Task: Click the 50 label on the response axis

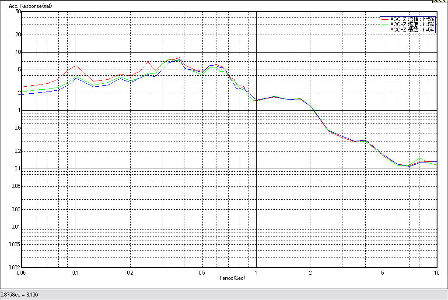Action: (18, 11)
